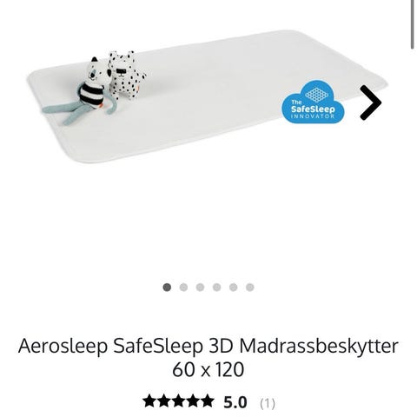Image resolution: width=417 pixels, height=417 pixels.
Task: Jump to the second carousel dot
Action: point(183,288)
